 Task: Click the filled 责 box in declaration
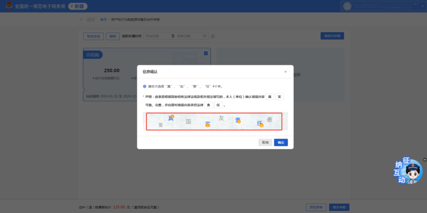(209, 105)
